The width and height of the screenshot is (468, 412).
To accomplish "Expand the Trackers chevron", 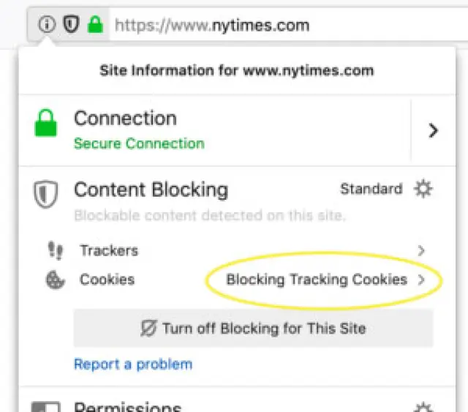I will [x=421, y=250].
